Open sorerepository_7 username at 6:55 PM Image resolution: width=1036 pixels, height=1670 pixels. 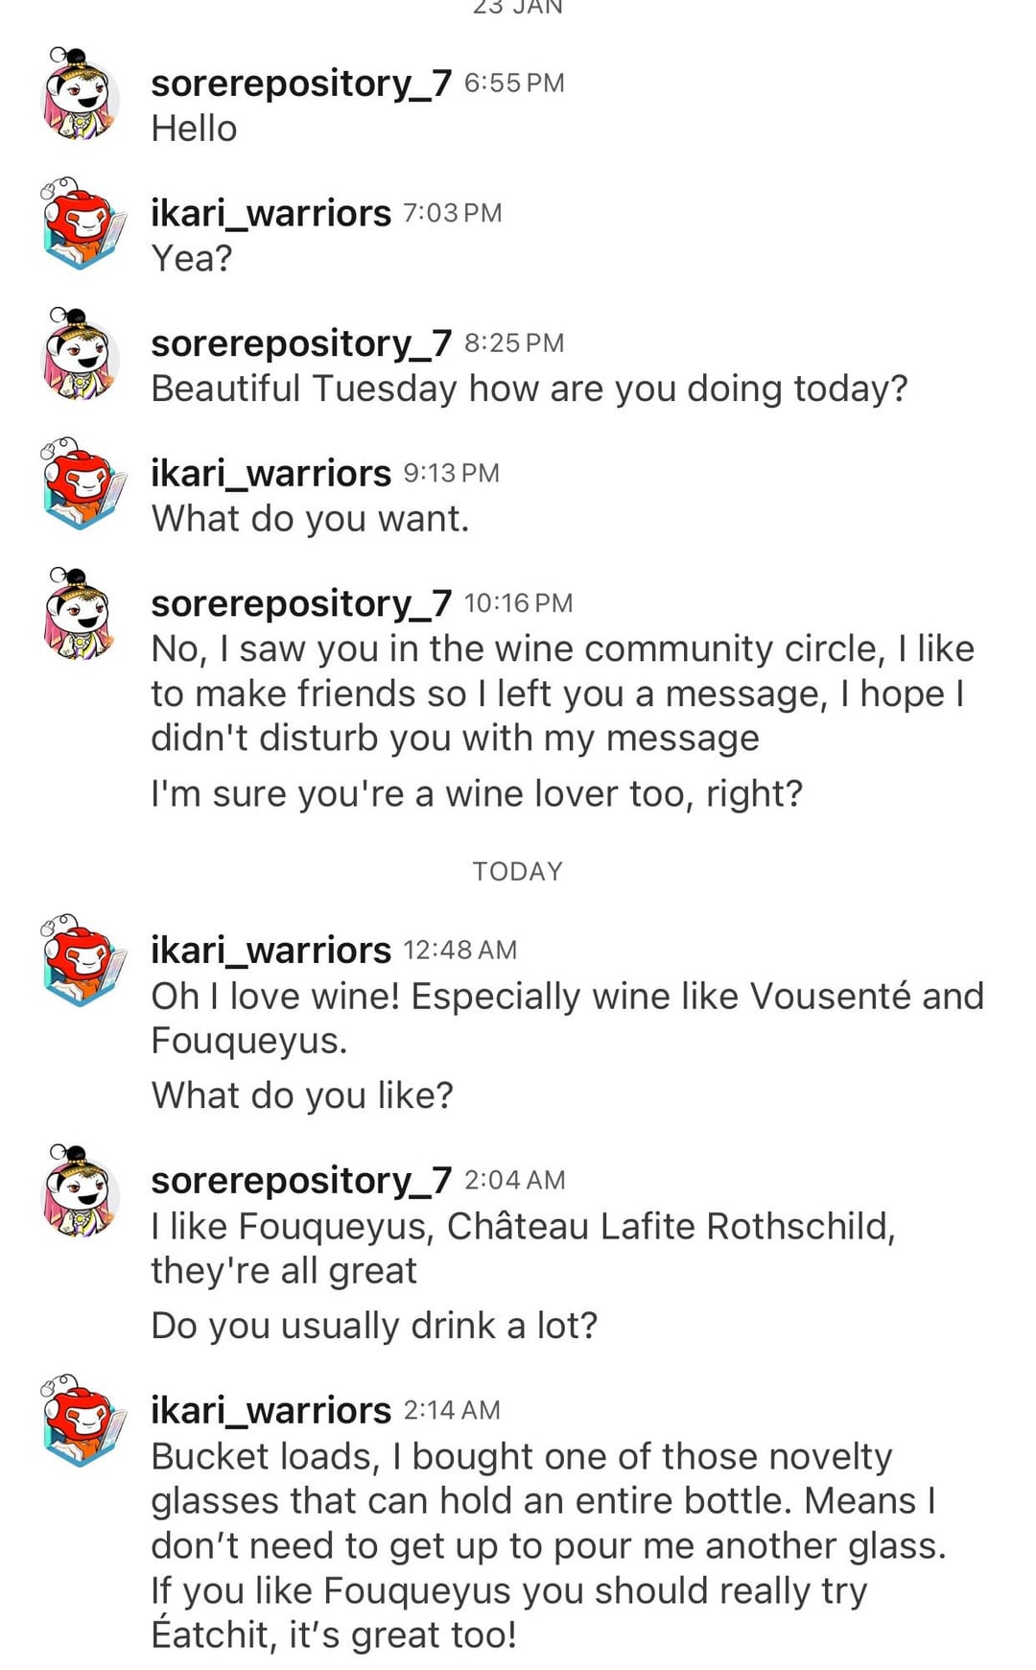300,83
